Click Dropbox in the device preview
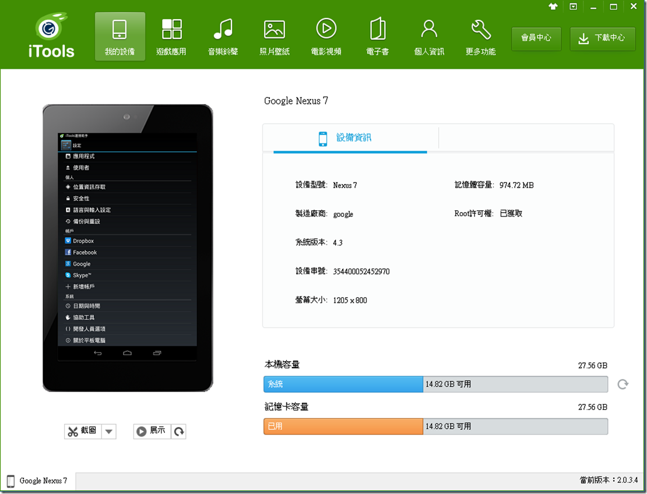Image resolution: width=647 pixels, height=494 pixels. pyautogui.click(x=83, y=241)
